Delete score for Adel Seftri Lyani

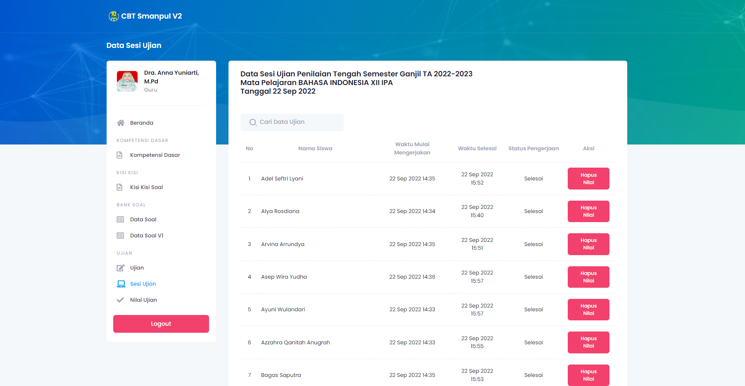[x=588, y=179]
